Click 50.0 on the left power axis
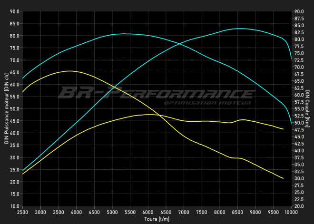Viewport: 314px width, 224px height. point(14,109)
